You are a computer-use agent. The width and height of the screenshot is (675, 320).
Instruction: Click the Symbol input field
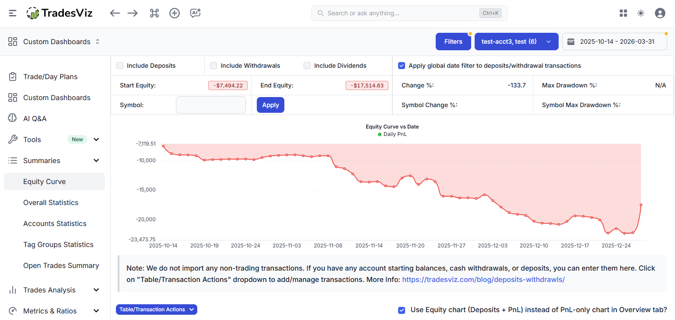(x=211, y=105)
